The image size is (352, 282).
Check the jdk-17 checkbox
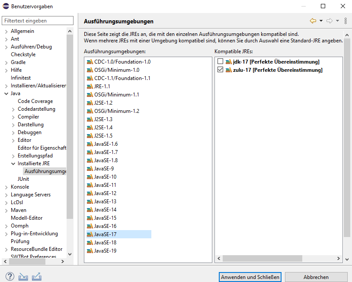pyautogui.click(x=220, y=61)
